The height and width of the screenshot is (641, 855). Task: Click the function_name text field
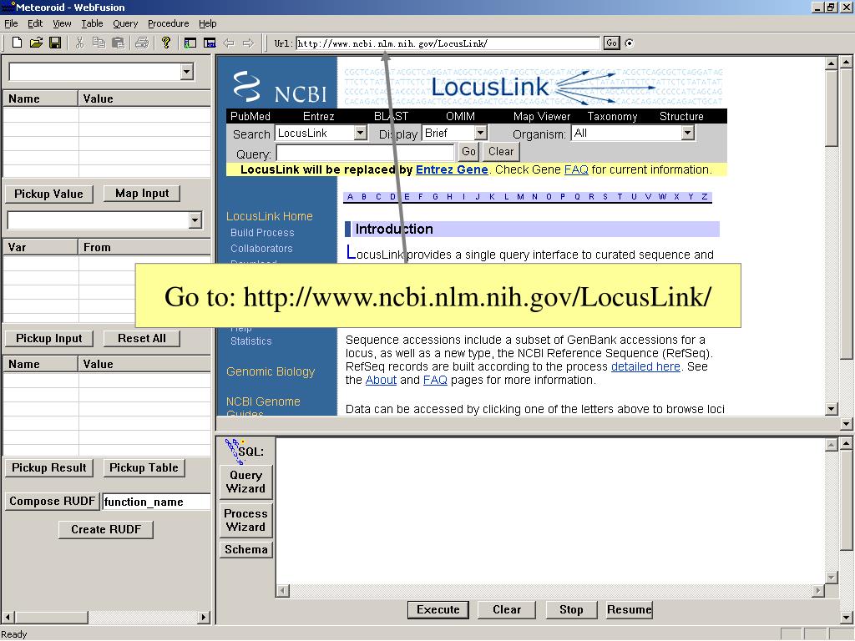(156, 502)
